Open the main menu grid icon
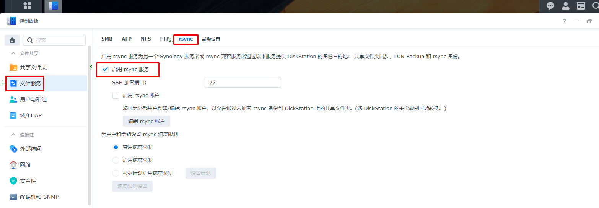599x208 pixels. click(x=27, y=6)
